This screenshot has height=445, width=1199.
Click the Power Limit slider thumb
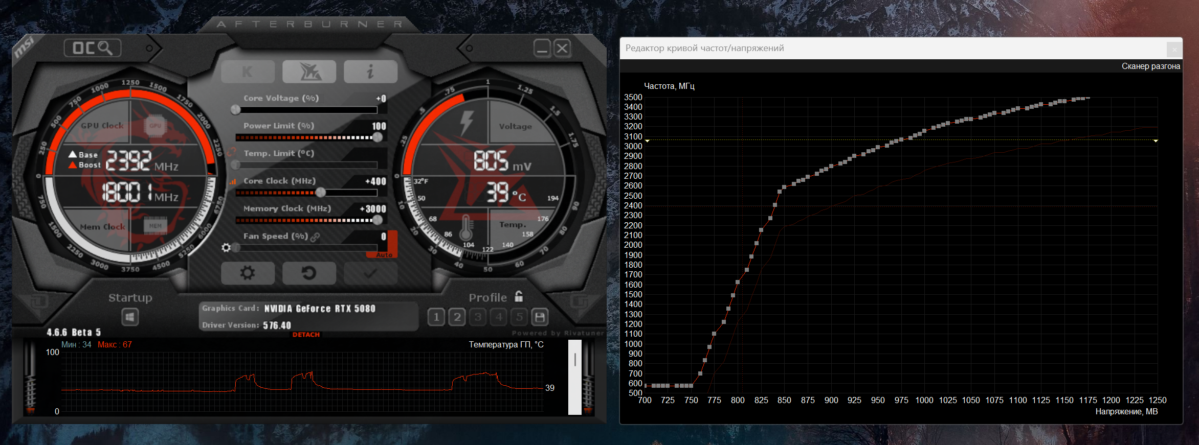point(378,137)
